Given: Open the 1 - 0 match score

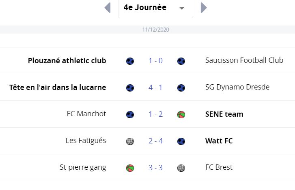Looking at the screenshot, I should coord(155,61).
